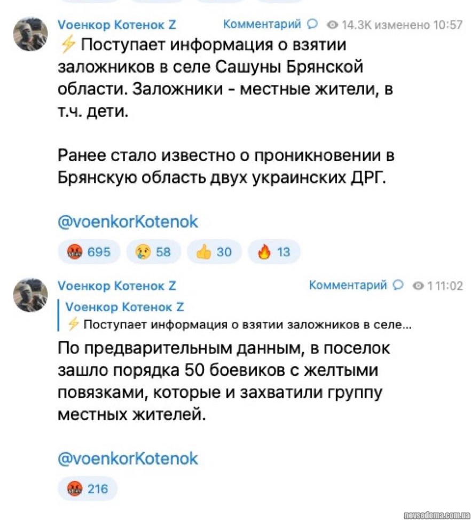Click the @voenkorKotenok mention under the first post
The image size is (471, 520).
pos(128,222)
